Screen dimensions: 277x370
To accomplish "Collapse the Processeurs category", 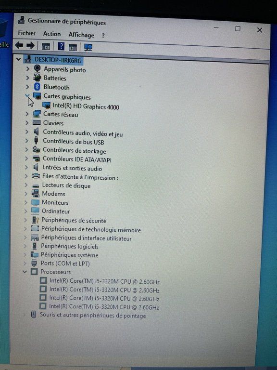I will pos(25,272).
